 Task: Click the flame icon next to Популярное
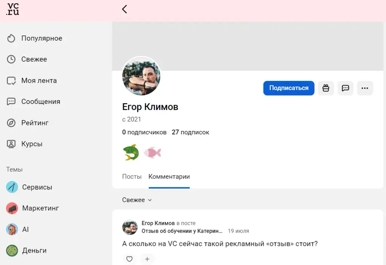[x=11, y=38]
